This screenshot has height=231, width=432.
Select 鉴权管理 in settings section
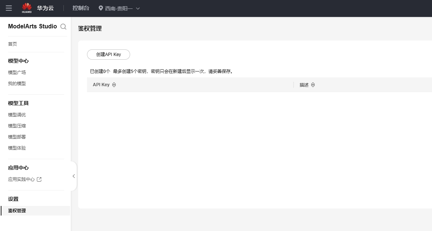pos(17,211)
